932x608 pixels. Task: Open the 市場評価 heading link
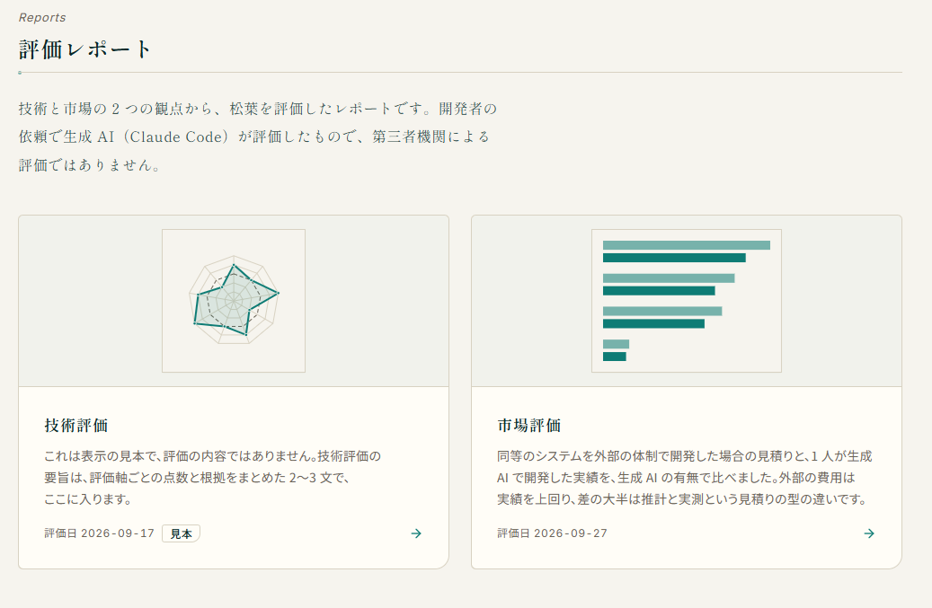[x=529, y=425]
